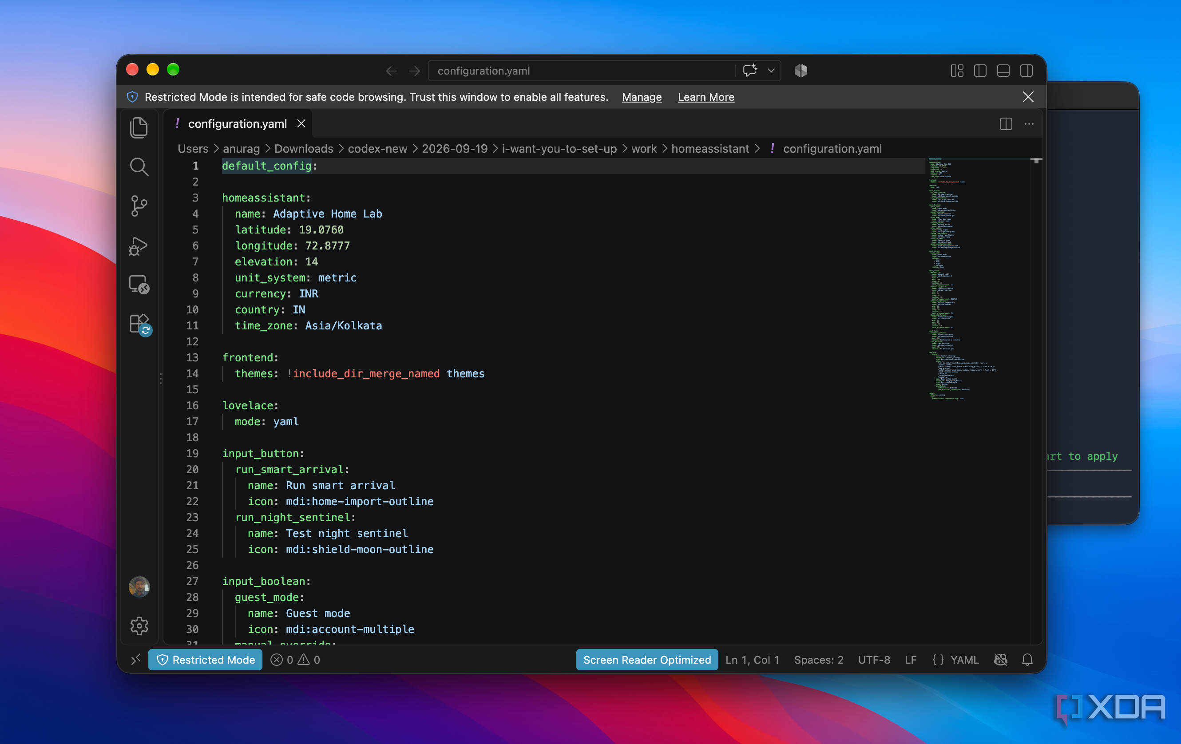The image size is (1181, 744).
Task: Open the Remote Explorer view
Action: [139, 285]
